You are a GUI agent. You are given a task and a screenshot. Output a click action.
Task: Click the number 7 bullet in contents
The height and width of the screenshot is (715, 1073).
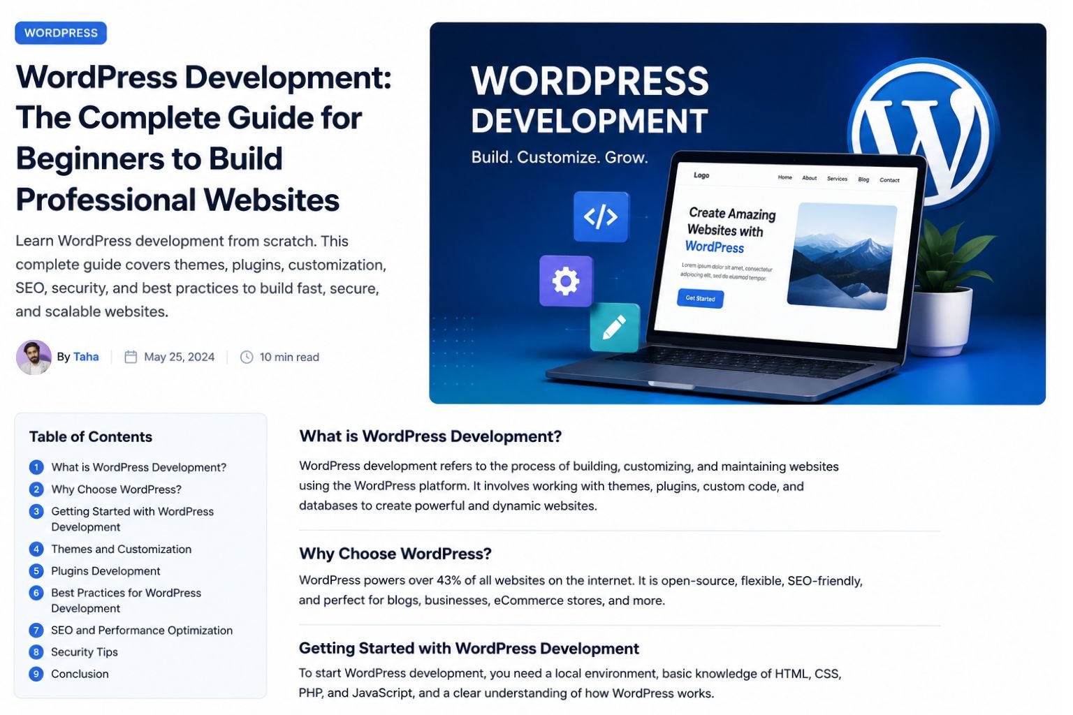pyautogui.click(x=36, y=630)
